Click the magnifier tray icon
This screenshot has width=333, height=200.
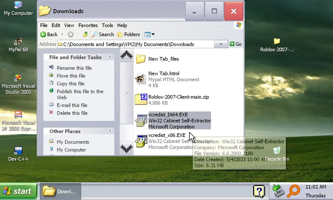(293, 191)
